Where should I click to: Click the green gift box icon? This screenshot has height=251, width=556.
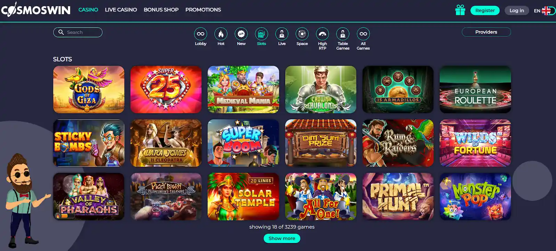pos(460,10)
